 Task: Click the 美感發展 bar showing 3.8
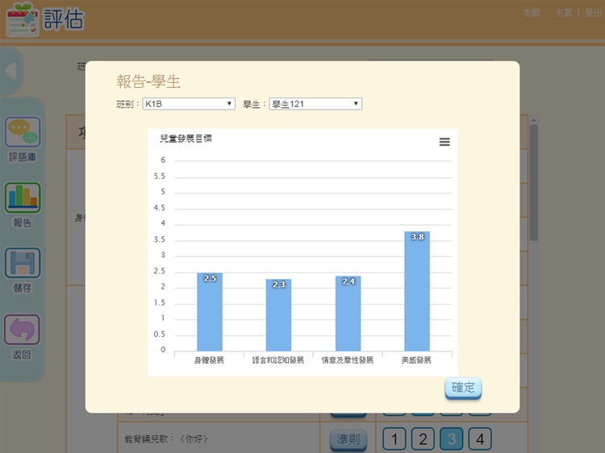pos(417,291)
